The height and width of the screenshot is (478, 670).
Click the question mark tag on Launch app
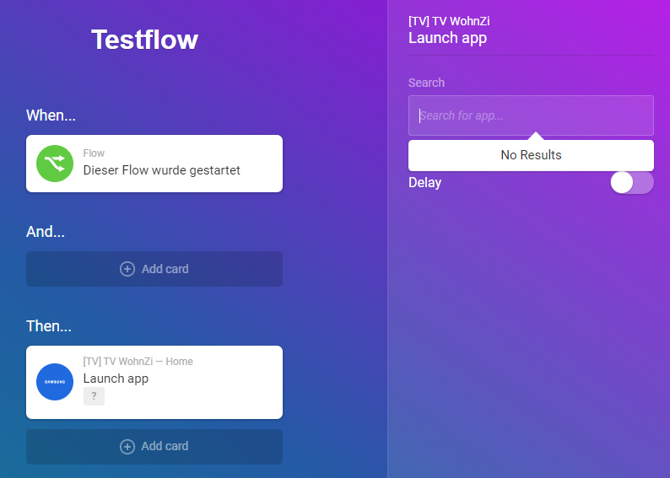(x=94, y=396)
